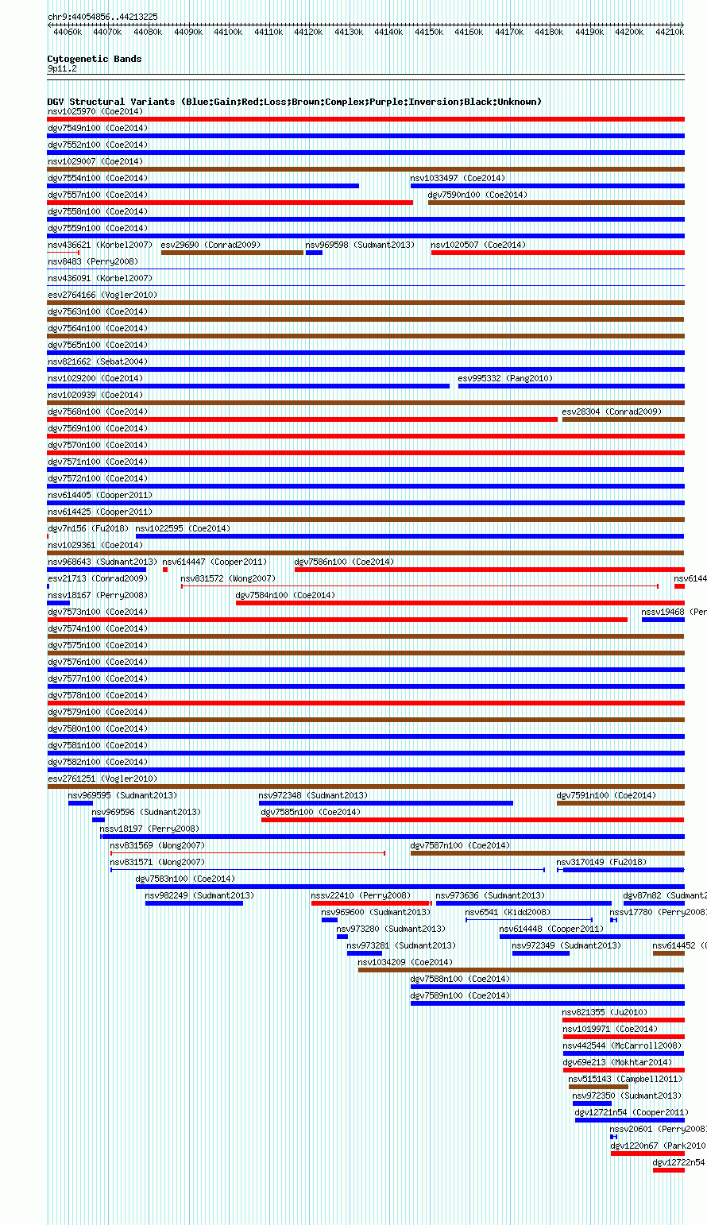Open nsv614425 (Cooper2011) variant
The height and width of the screenshot is (1225, 707).
click(x=100, y=512)
